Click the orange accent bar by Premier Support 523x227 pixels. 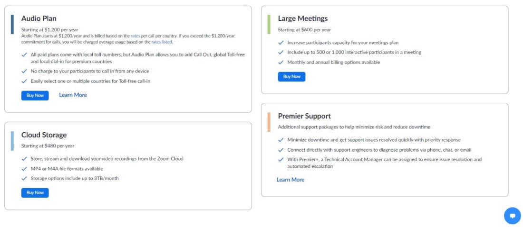click(269, 122)
